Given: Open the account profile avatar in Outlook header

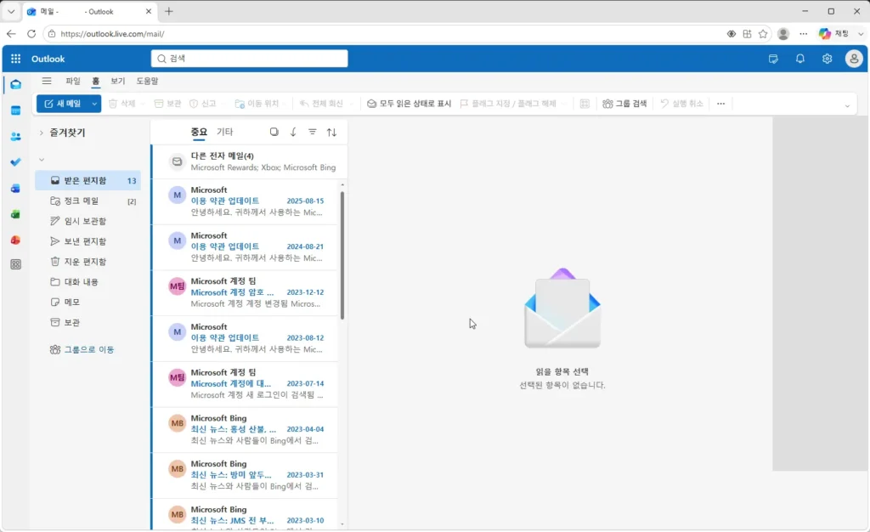Looking at the screenshot, I should coord(854,59).
